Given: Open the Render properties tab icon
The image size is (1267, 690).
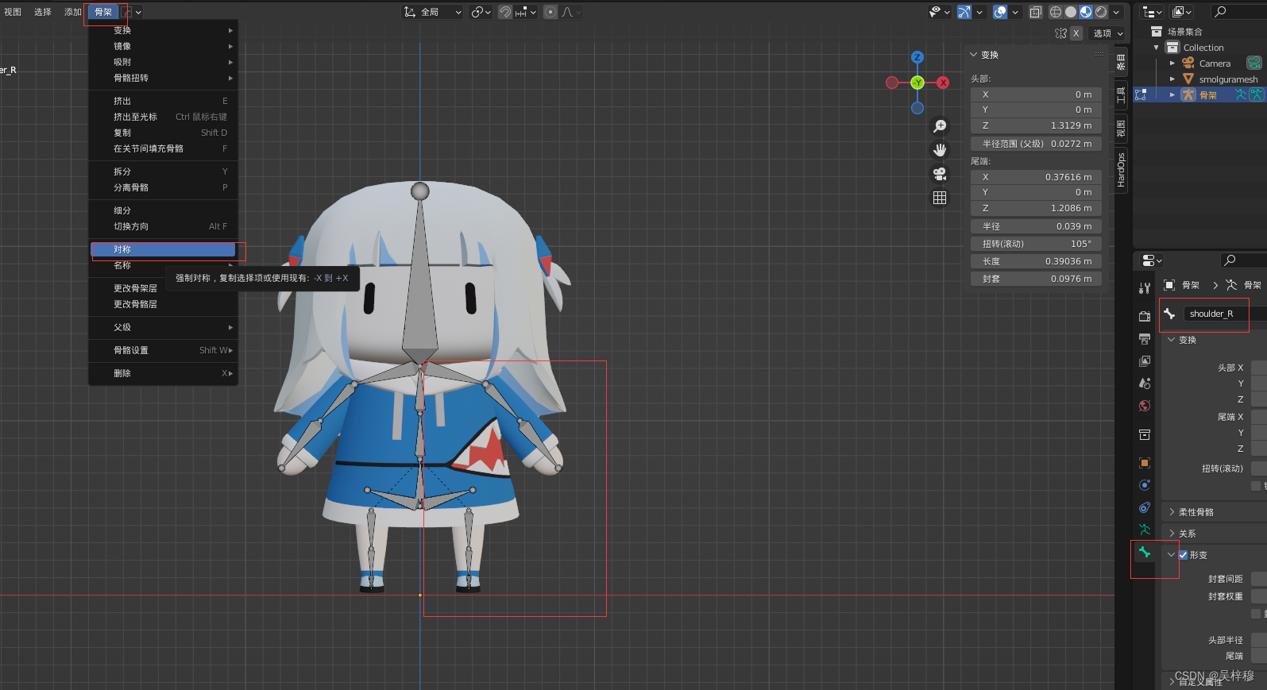Looking at the screenshot, I should point(1145,316).
